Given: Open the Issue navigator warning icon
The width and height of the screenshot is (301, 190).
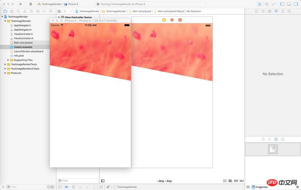Looking at the screenshot, I should coord(25,11).
